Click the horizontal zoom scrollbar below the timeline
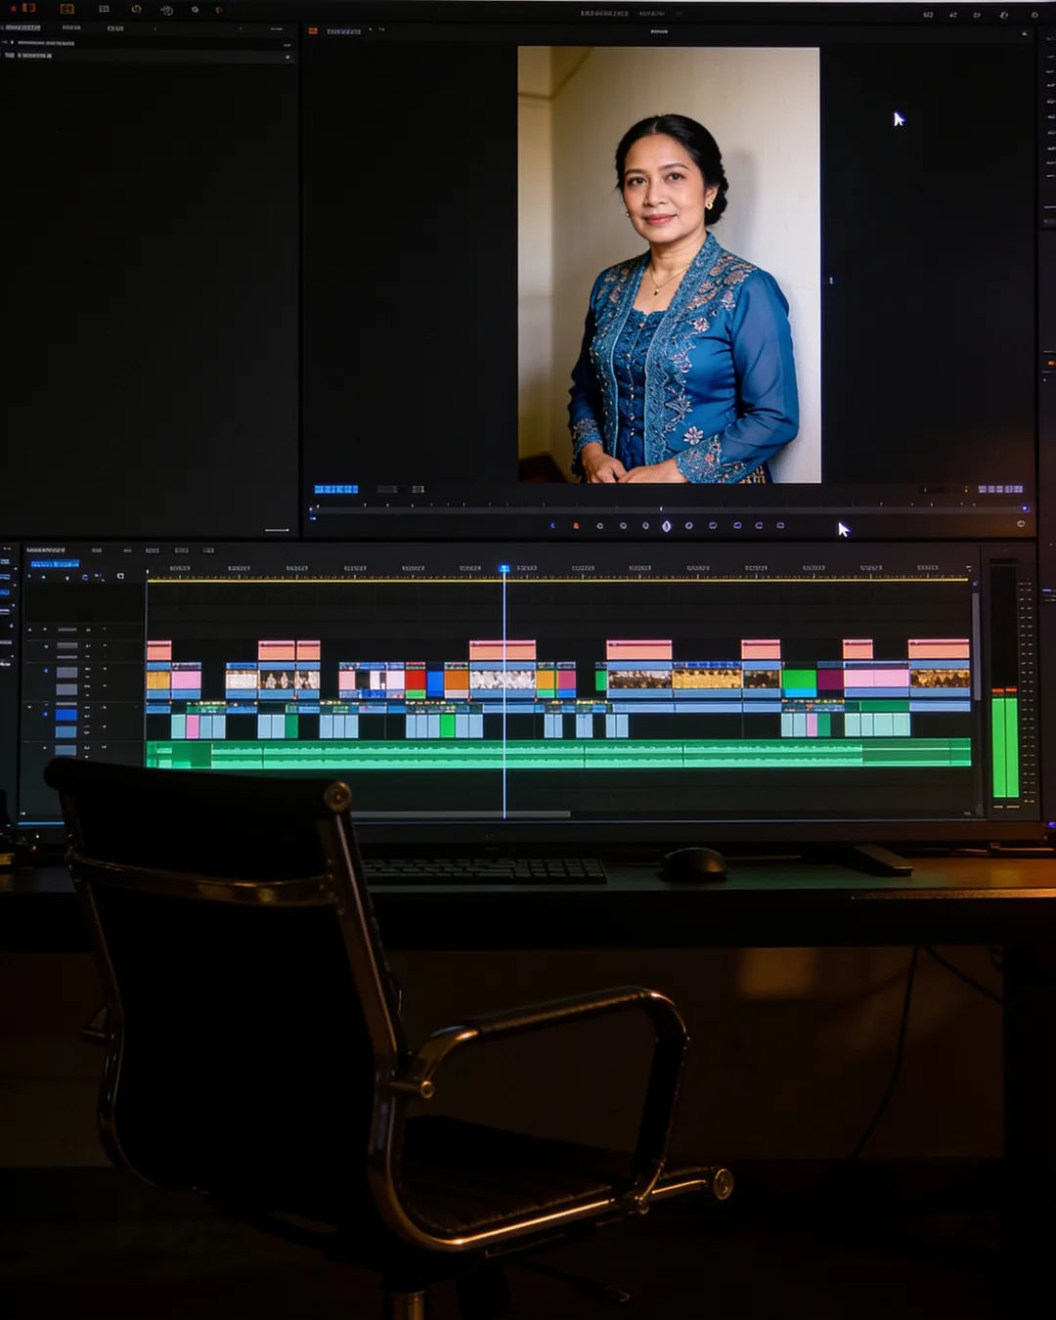The height and width of the screenshot is (1320, 1056). pos(460,814)
